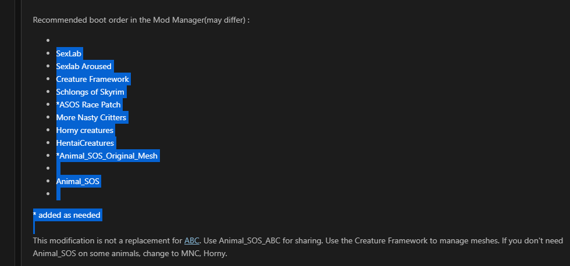The height and width of the screenshot is (266, 570).
Task: Select the HentaiCreatures list entry
Action: click(x=85, y=143)
